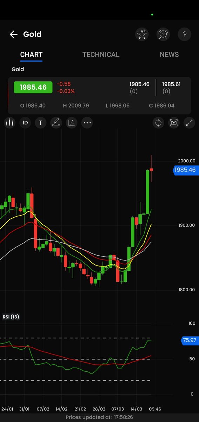Image resolution: width=199 pixels, height=422 pixels.
Task: Click the 1800.00 price axis label
Action: coord(186,290)
